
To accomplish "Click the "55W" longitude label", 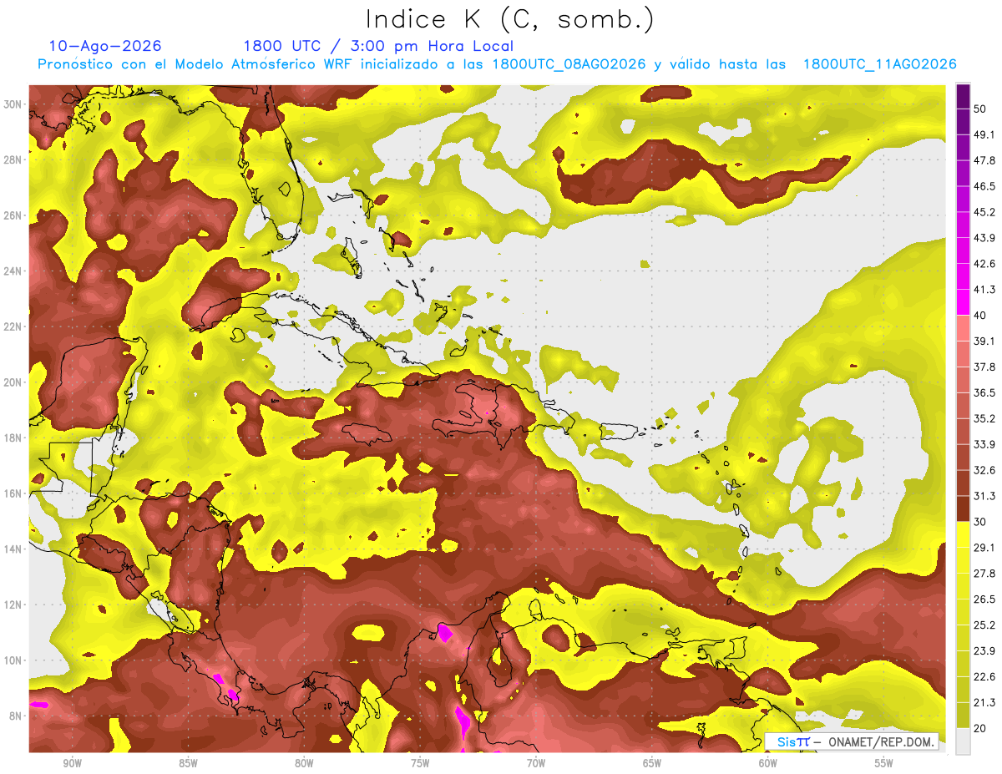I will (883, 763).
